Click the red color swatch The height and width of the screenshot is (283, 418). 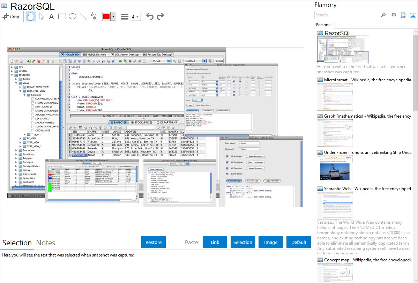coord(106,16)
